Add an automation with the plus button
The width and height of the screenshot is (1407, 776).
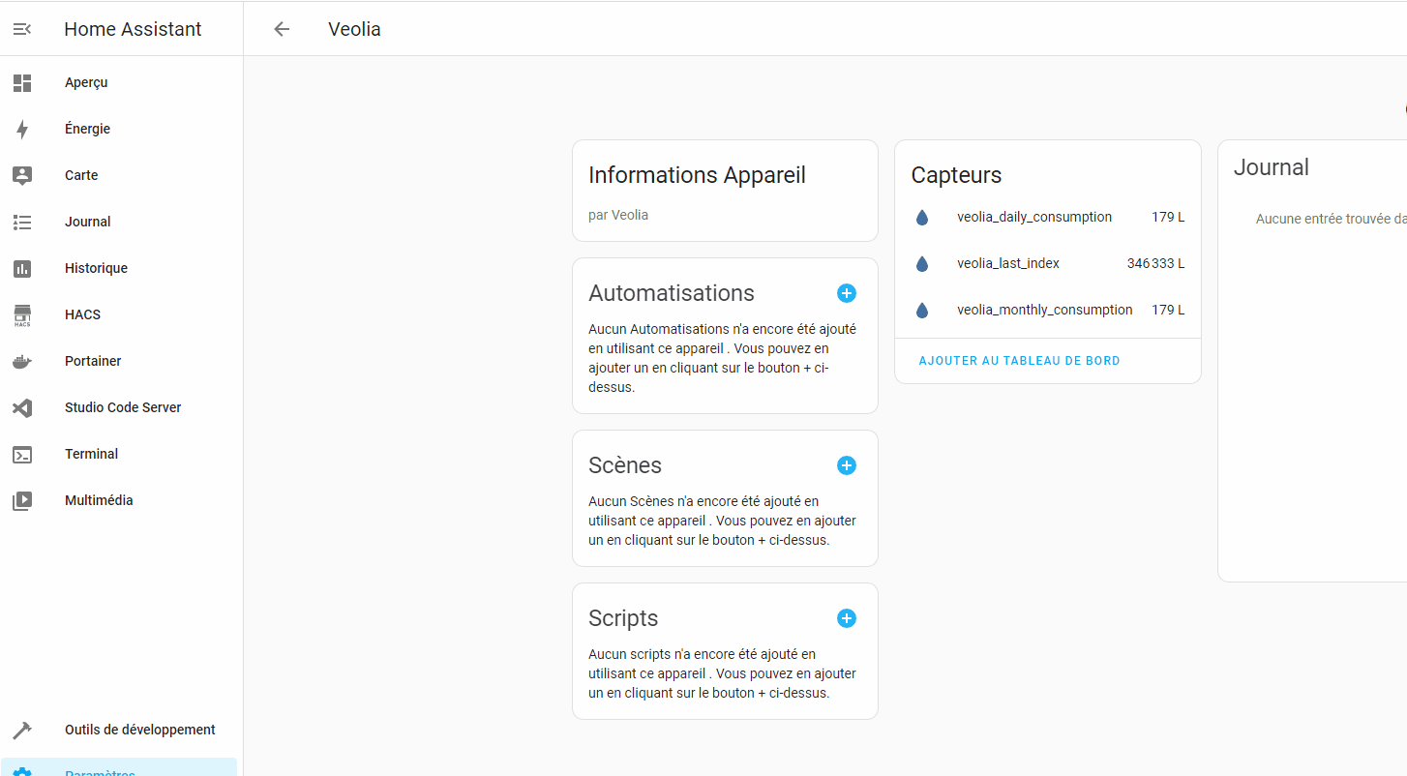tap(847, 293)
